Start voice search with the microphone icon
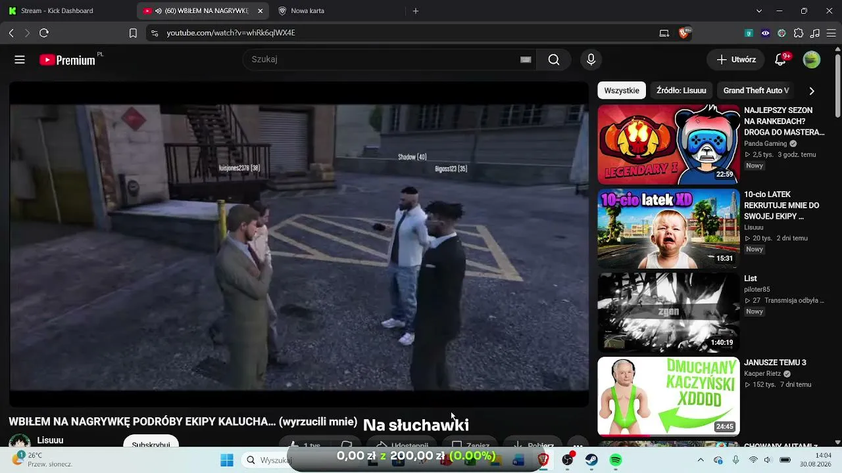 tap(591, 60)
